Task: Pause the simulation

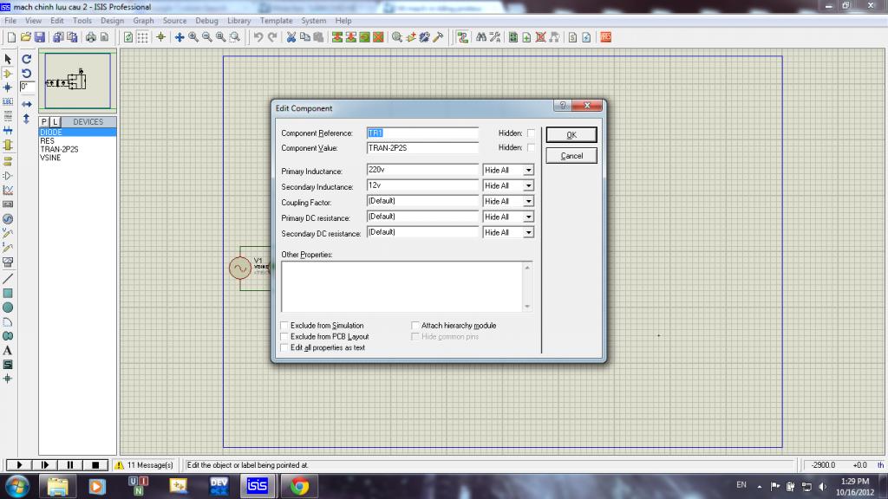Action: (70, 465)
